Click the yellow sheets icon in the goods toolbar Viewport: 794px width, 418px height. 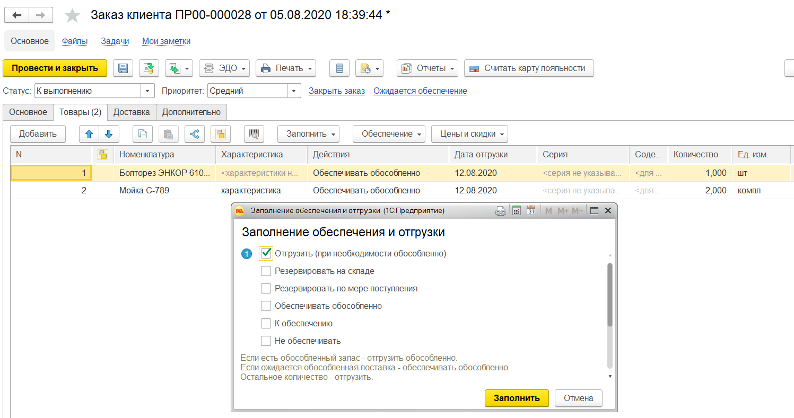(221, 134)
